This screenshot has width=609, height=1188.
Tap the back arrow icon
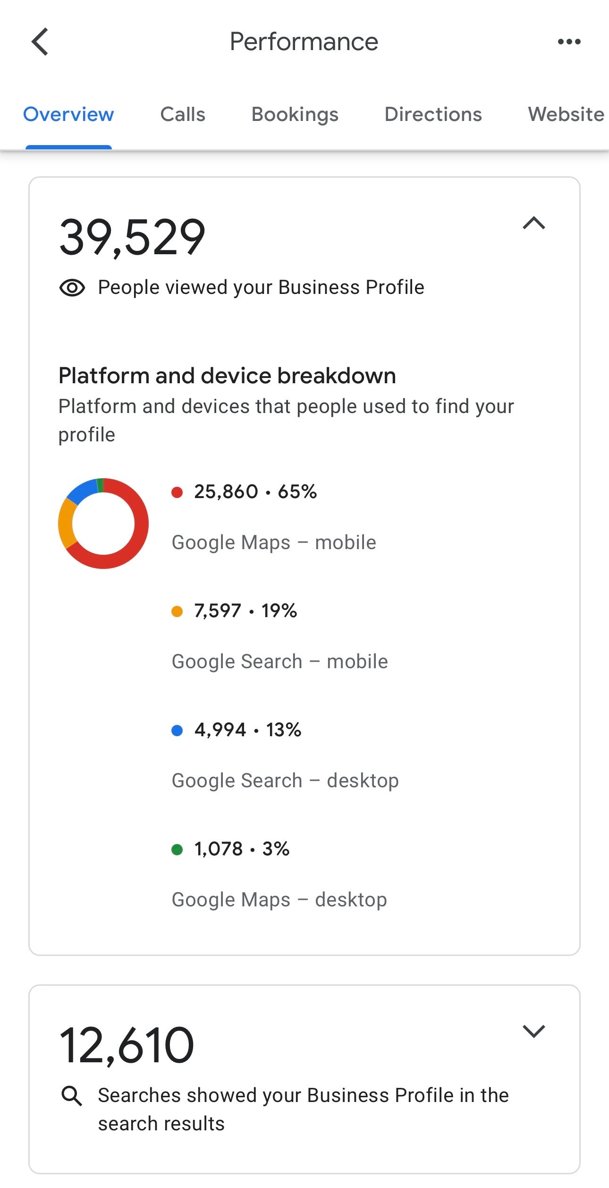click(x=40, y=42)
